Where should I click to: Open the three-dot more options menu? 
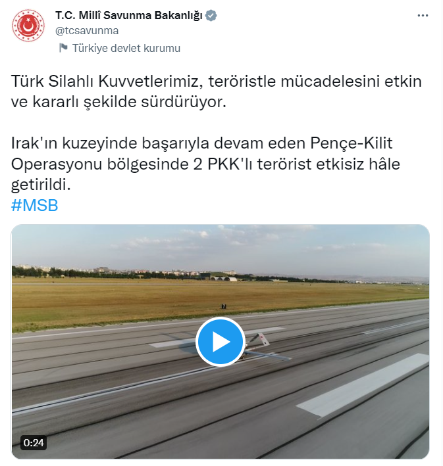423,16
